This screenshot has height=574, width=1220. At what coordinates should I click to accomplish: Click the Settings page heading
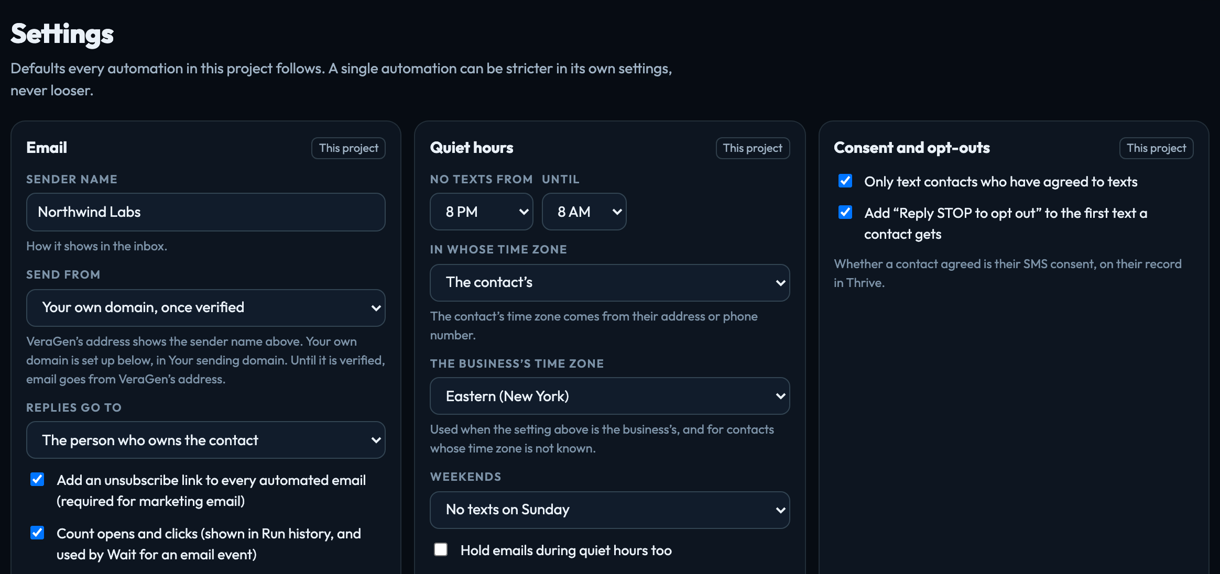(62, 34)
